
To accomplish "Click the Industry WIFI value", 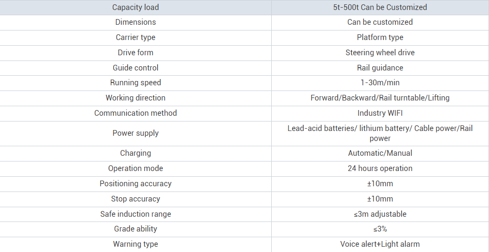I will point(380,113).
